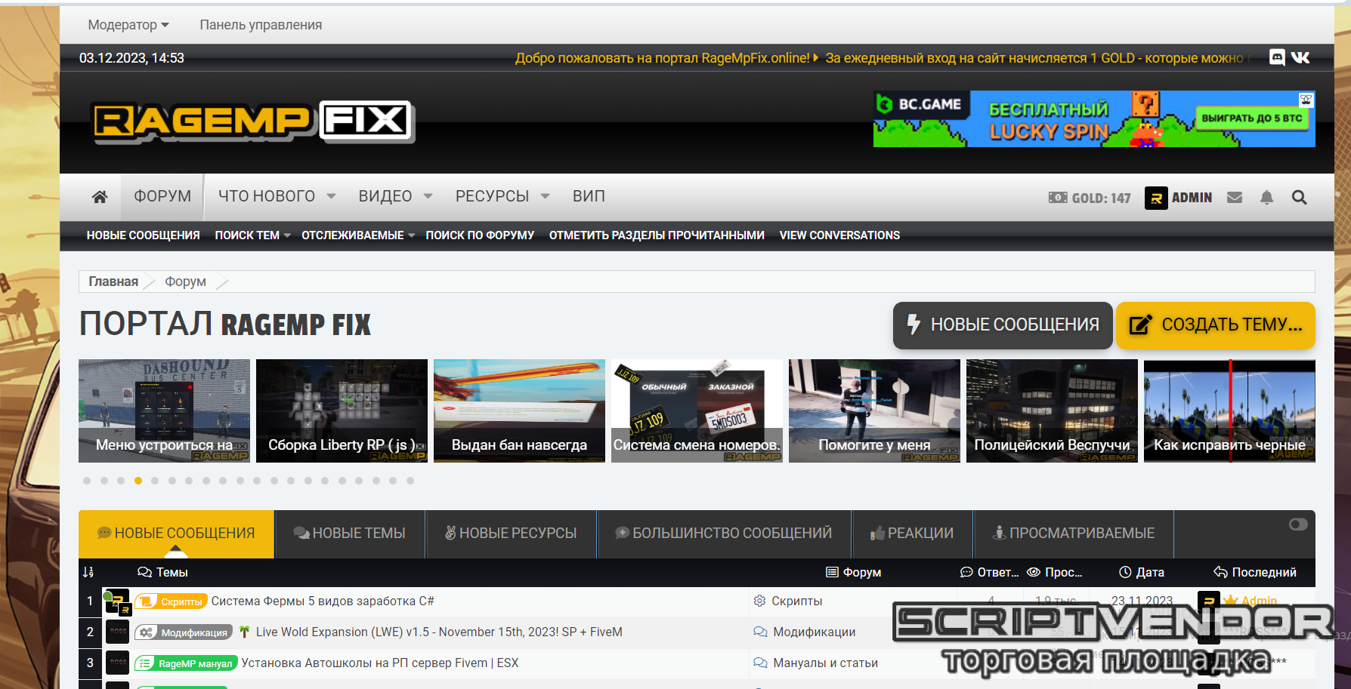The height and width of the screenshot is (689, 1351).
Task: Open the Discord icon in top bar
Action: click(1277, 57)
